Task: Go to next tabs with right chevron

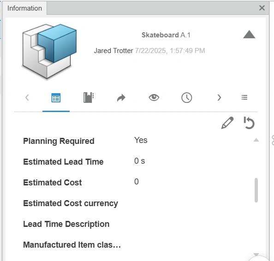Action: [x=219, y=97]
